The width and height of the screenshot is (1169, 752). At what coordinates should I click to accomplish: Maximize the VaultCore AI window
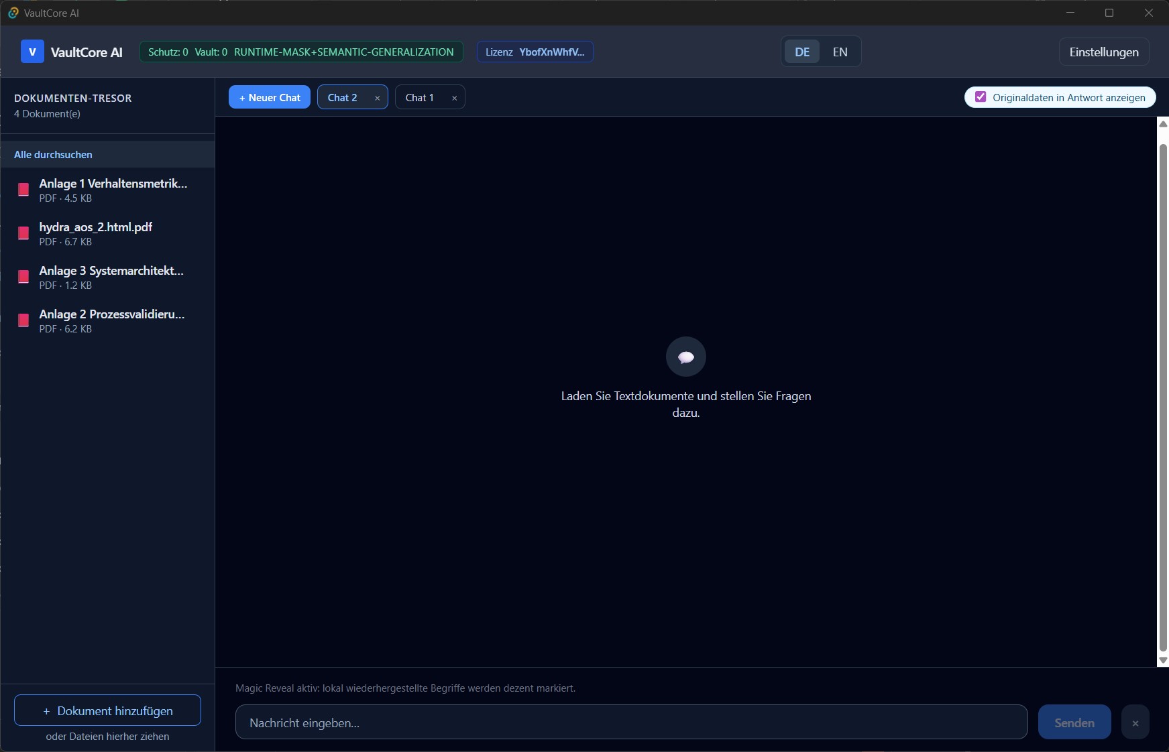pyautogui.click(x=1109, y=13)
